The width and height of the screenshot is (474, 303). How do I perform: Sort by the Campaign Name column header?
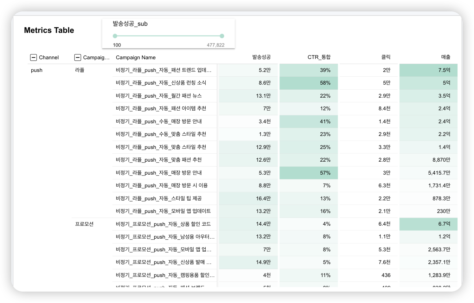[136, 57]
